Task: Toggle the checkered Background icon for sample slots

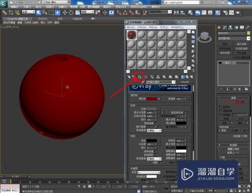Action: (193, 42)
